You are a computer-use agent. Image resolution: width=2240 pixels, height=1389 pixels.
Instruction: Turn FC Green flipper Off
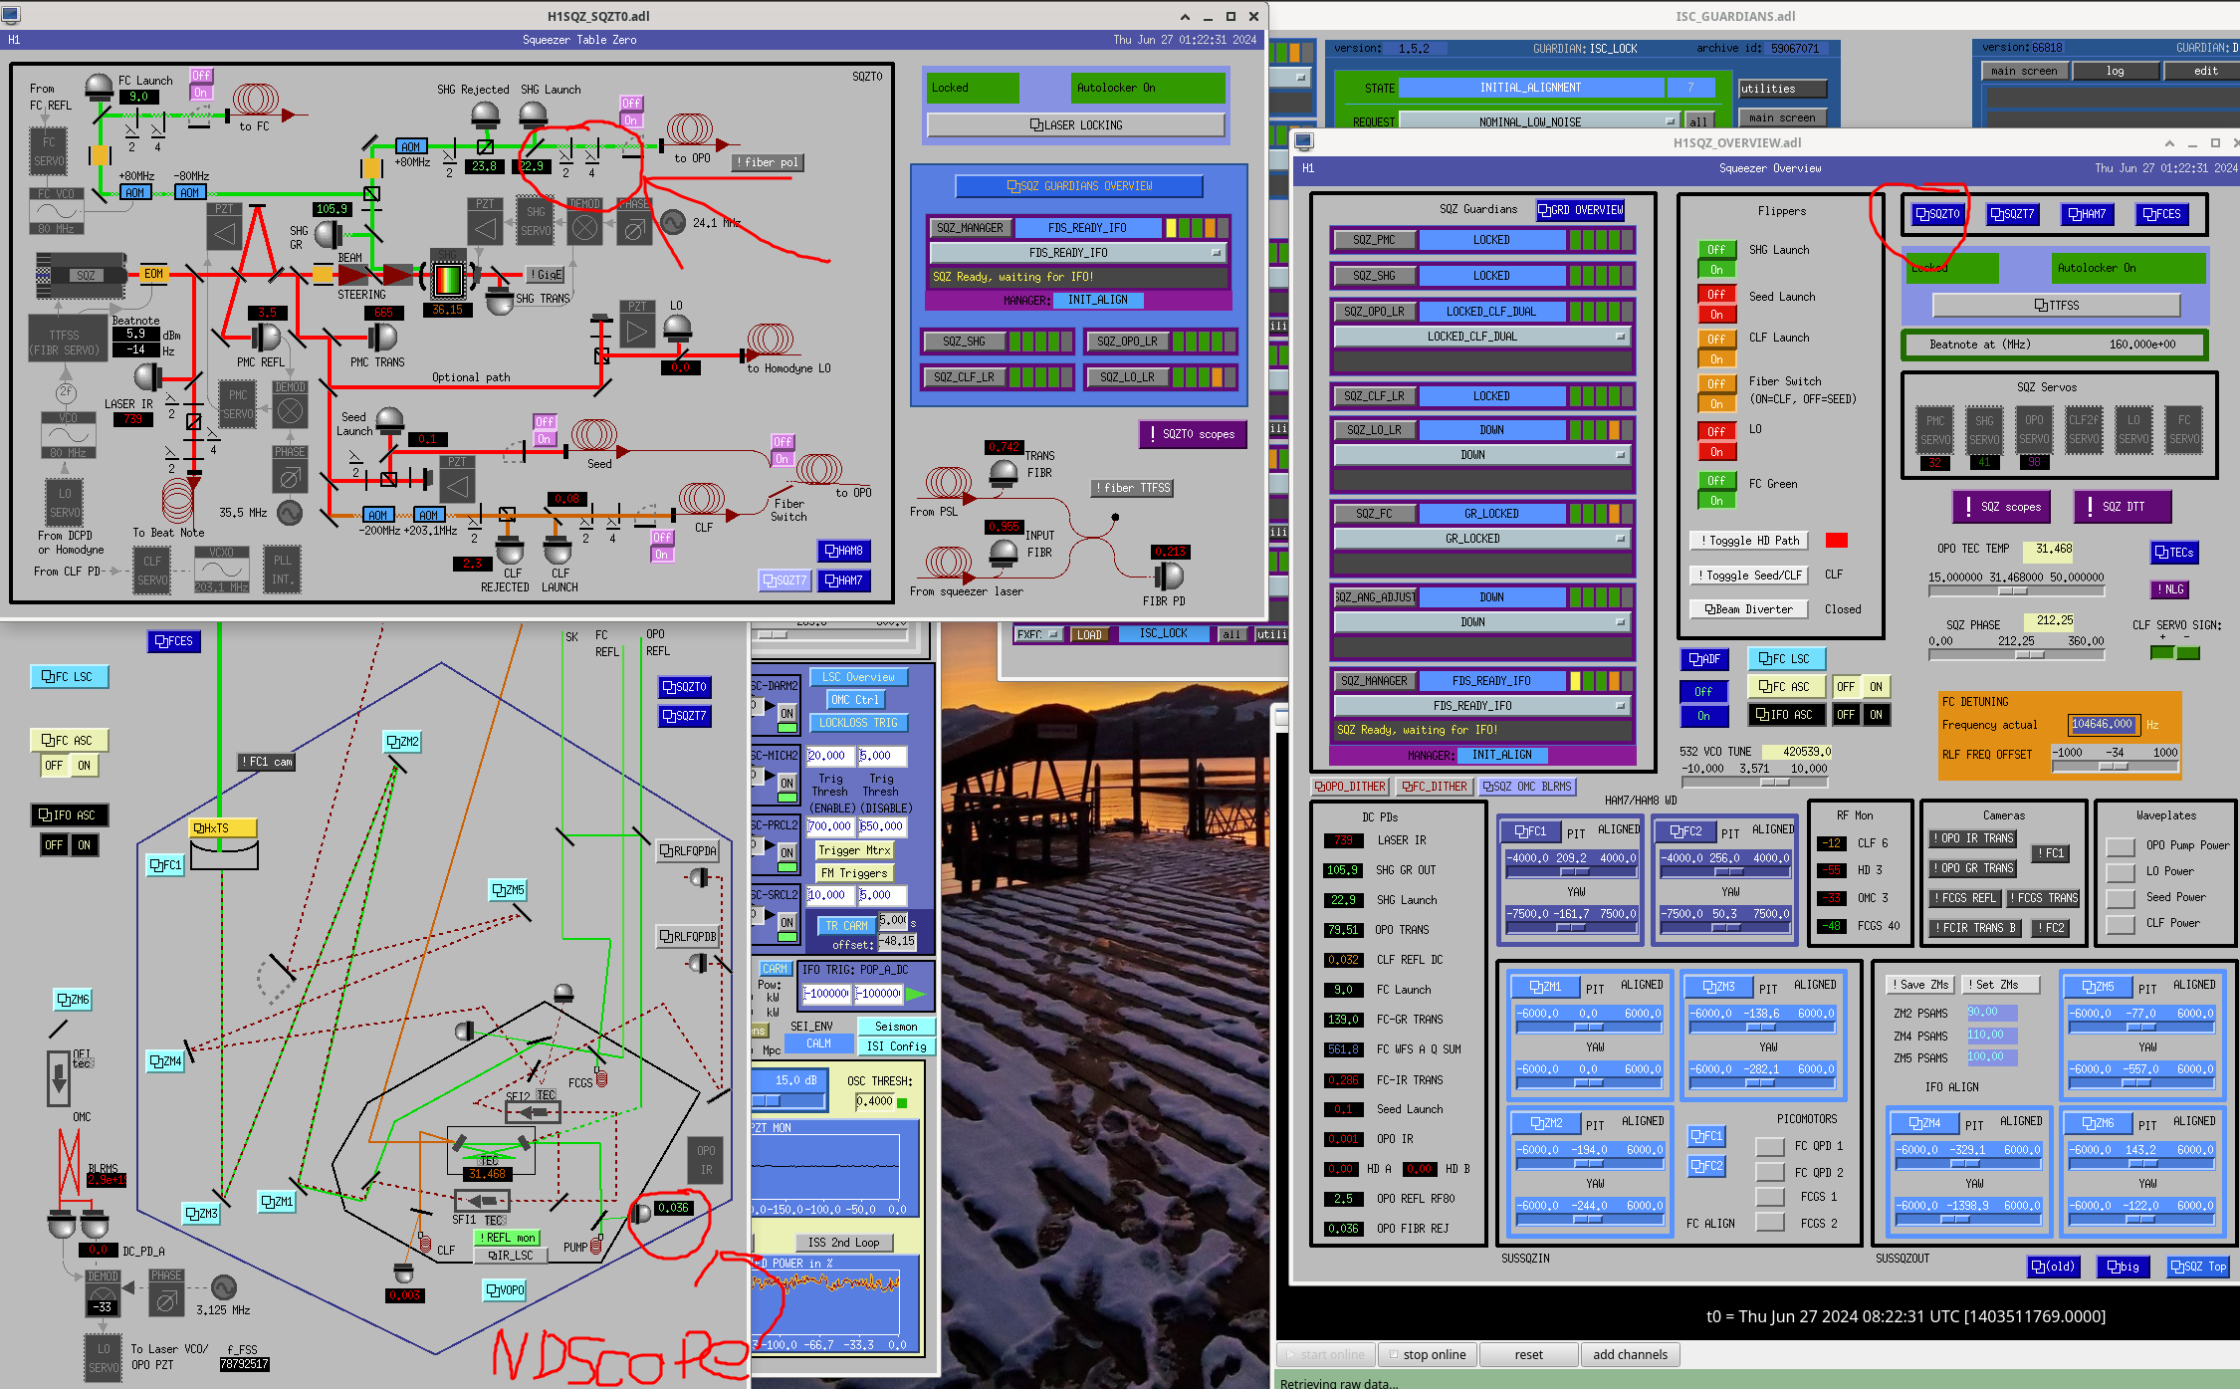pyautogui.click(x=1716, y=481)
